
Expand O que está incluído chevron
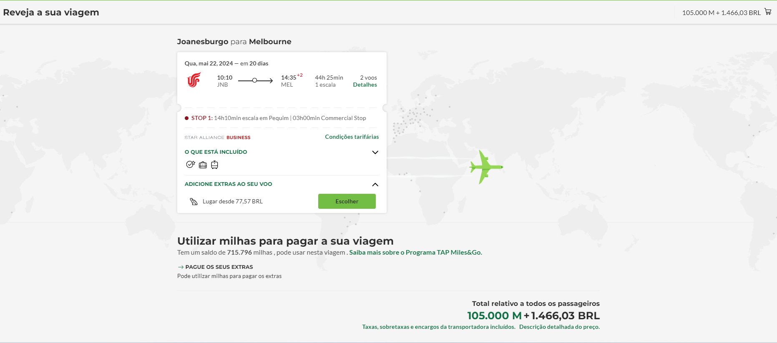point(375,153)
